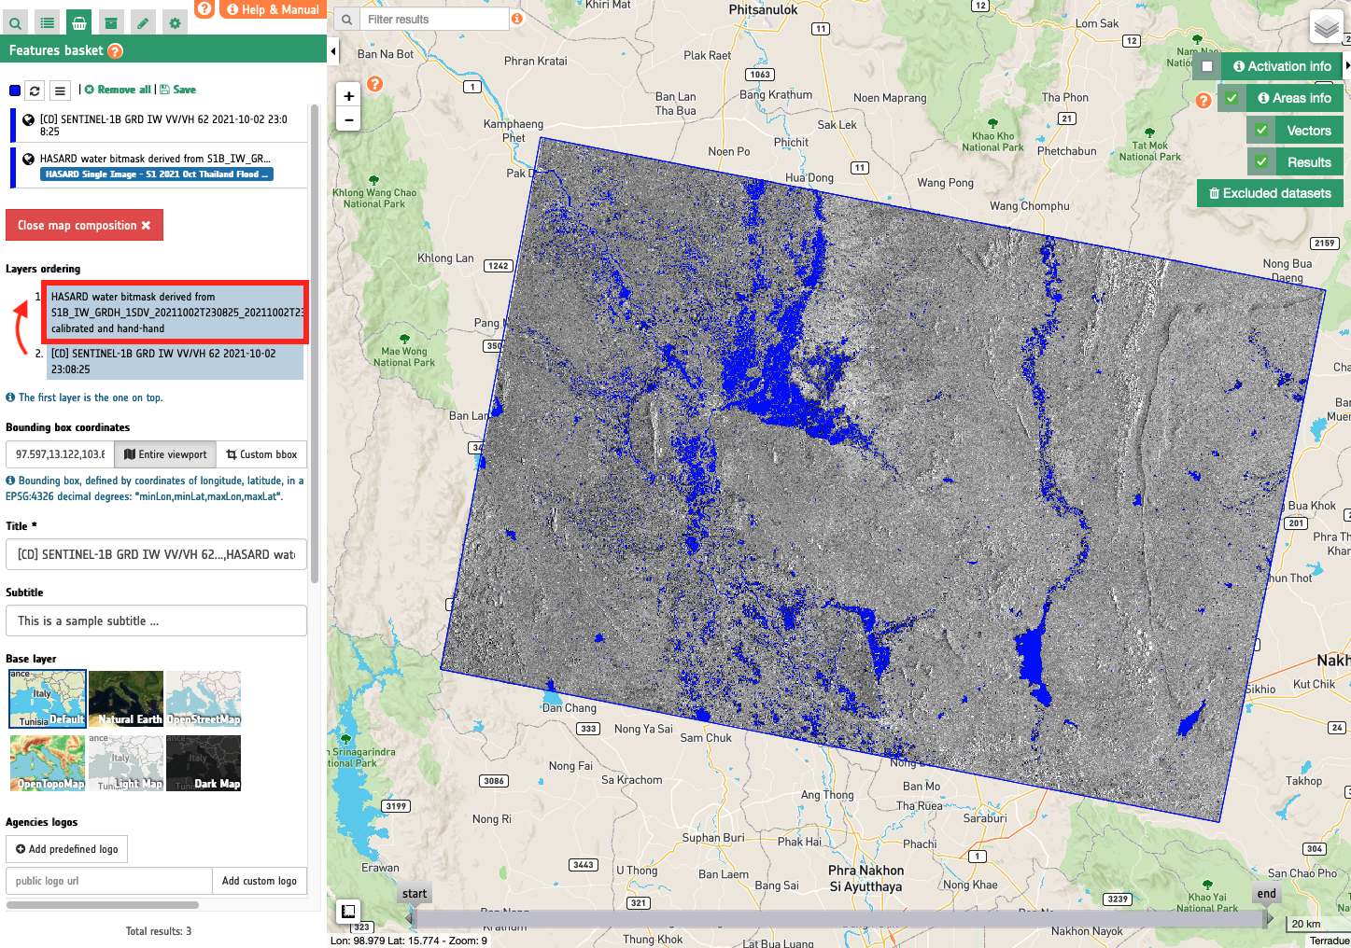Click the map overview toggle icon

coord(347,912)
